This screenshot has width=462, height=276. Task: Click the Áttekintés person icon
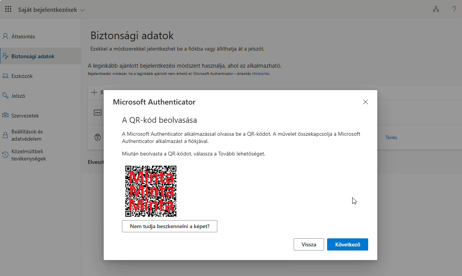coord(5,36)
